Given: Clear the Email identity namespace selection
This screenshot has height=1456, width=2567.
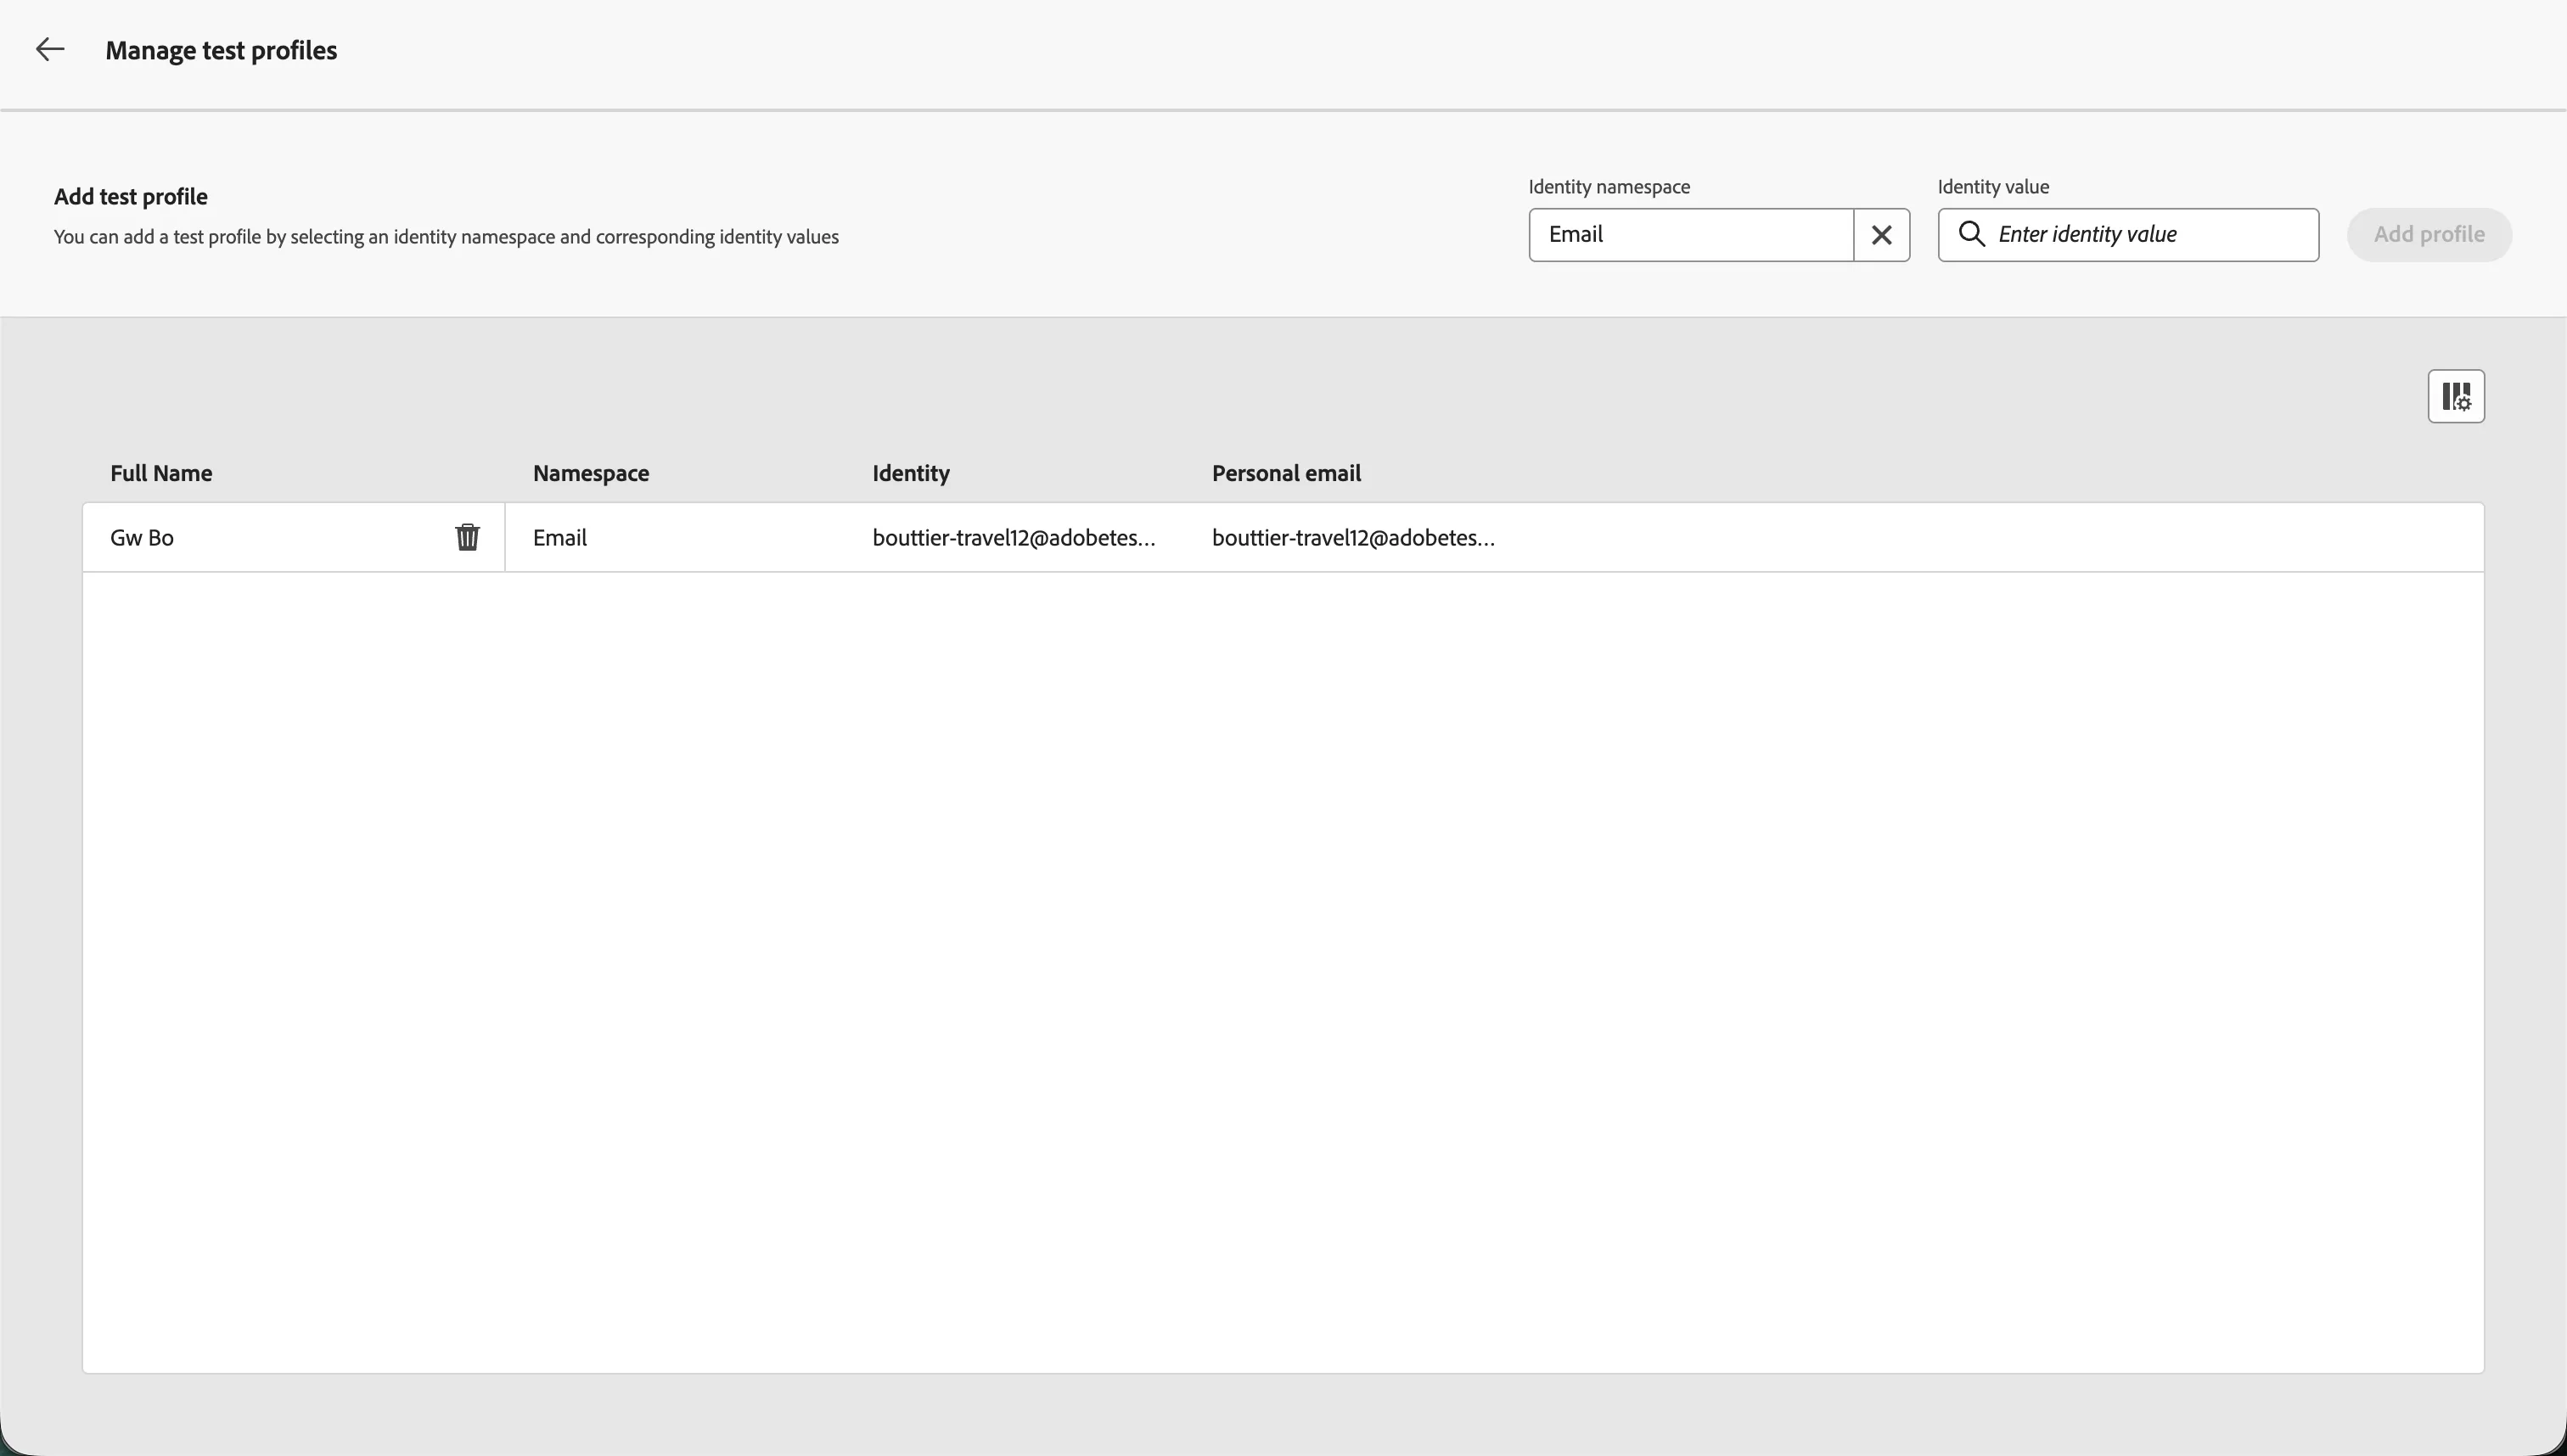Looking at the screenshot, I should [x=1882, y=235].
